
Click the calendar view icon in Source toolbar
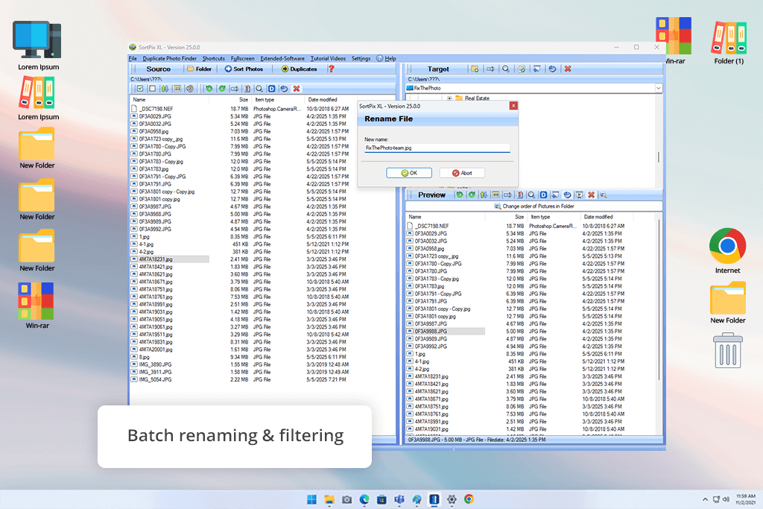click(x=177, y=89)
